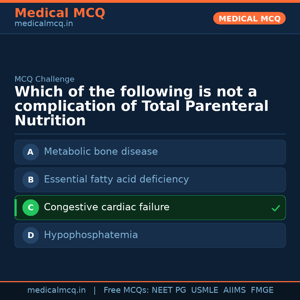Click the circular B badge icon
This screenshot has width=300, height=300.
31,180
